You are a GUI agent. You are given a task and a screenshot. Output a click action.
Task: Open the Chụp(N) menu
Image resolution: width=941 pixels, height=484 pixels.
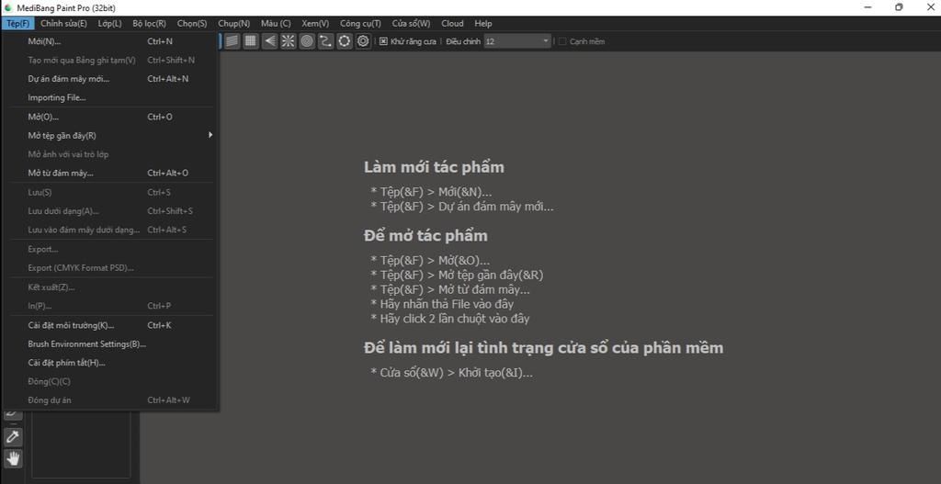(234, 23)
